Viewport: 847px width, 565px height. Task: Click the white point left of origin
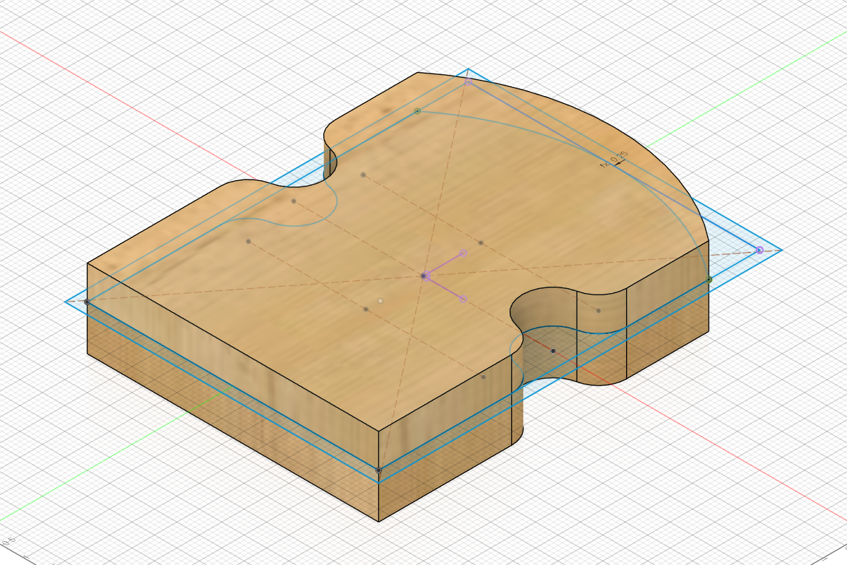pos(380,301)
